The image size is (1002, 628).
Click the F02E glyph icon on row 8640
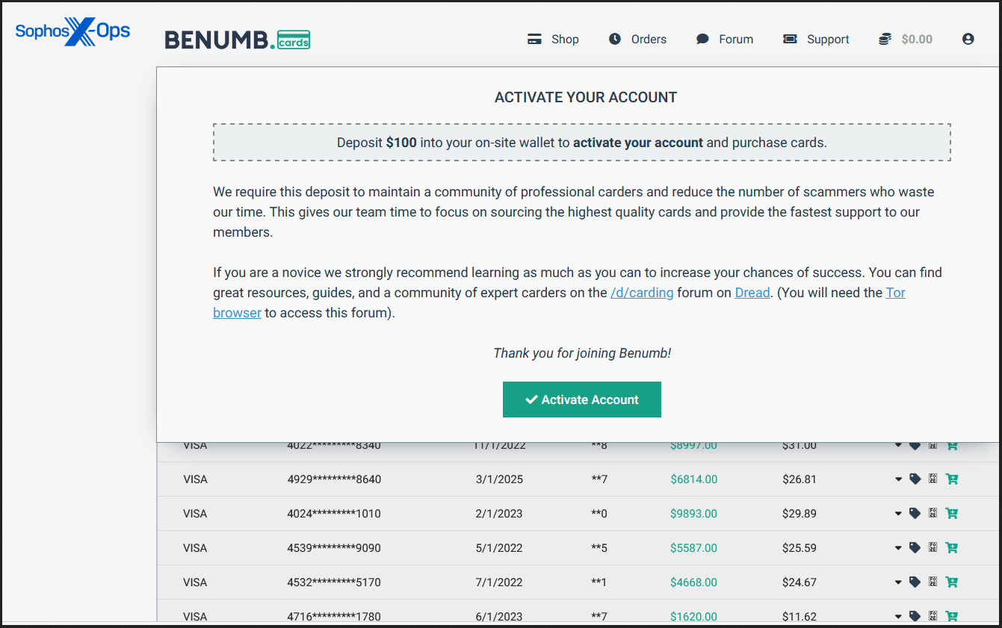933,479
